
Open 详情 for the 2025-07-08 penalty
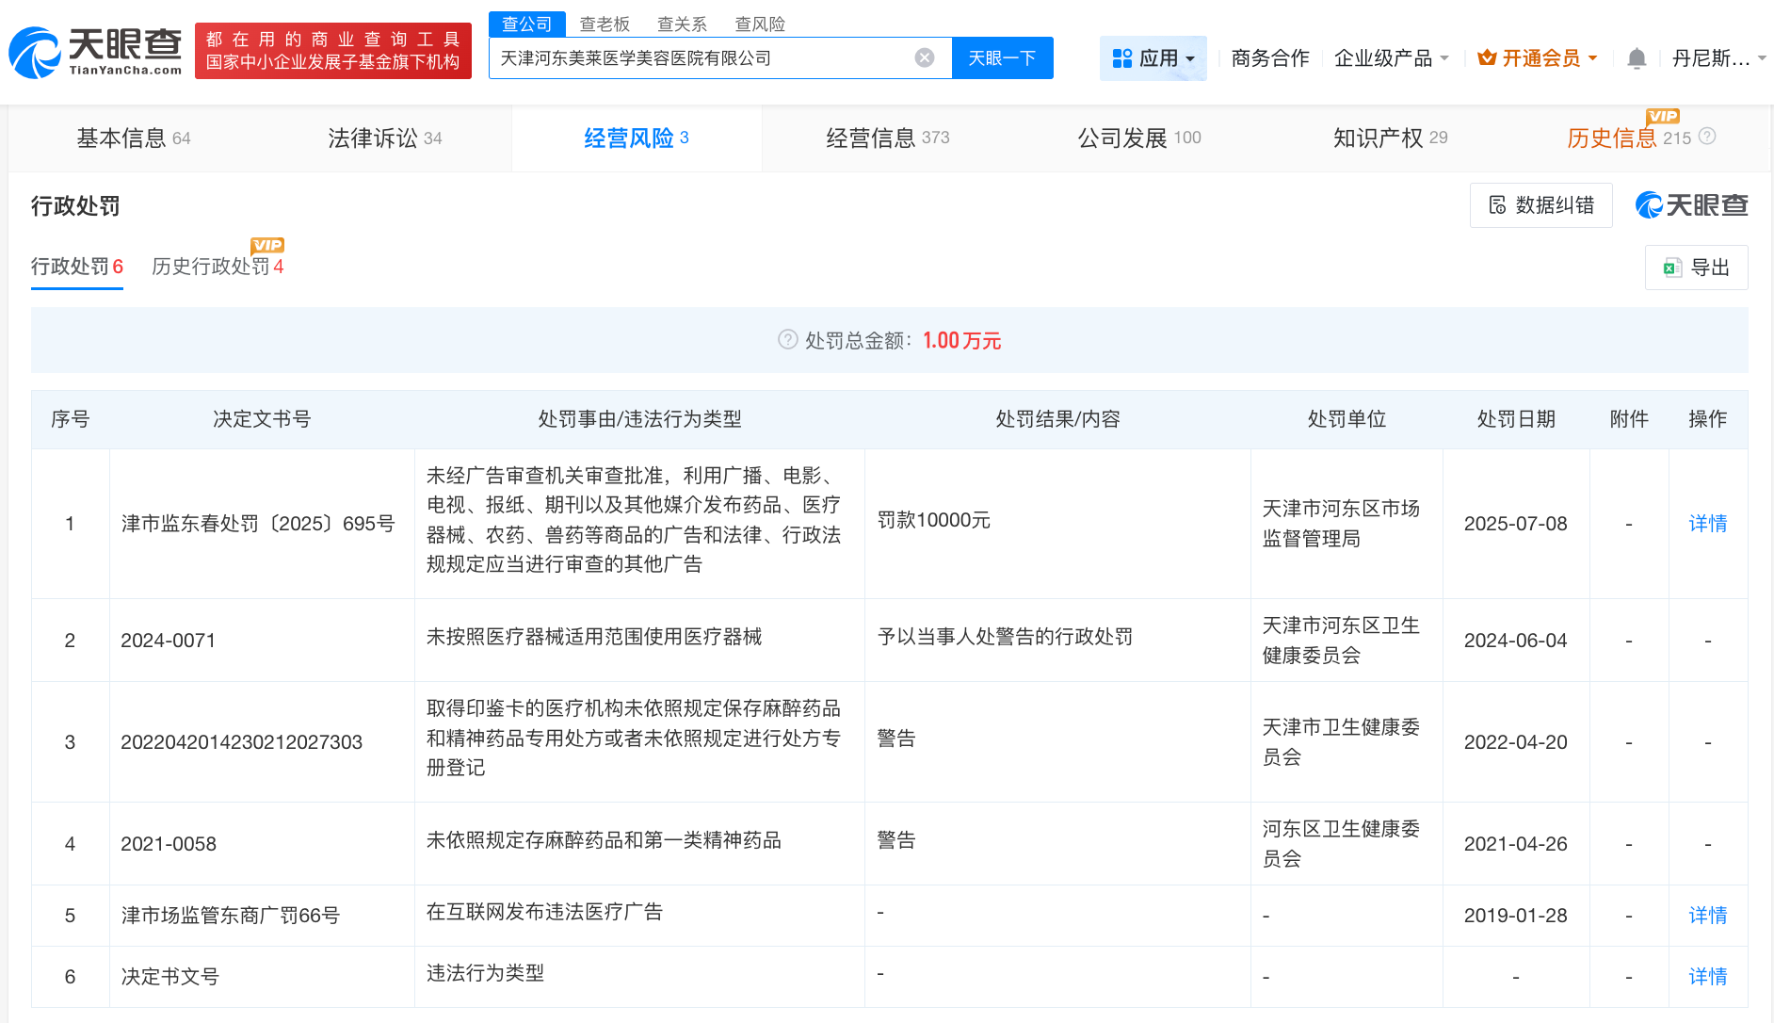tap(1707, 524)
